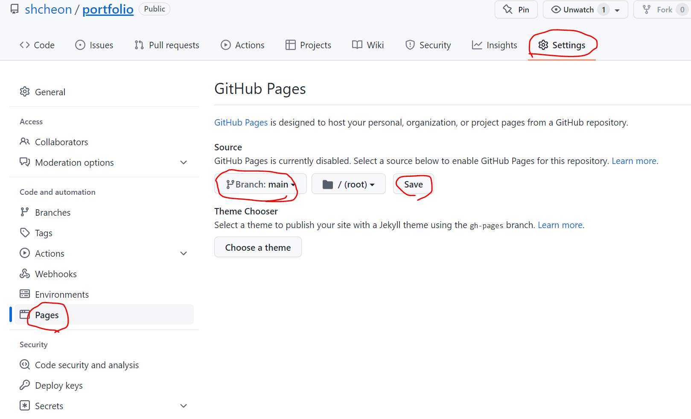
Task: Click the Environments server icon
Action: [25, 294]
